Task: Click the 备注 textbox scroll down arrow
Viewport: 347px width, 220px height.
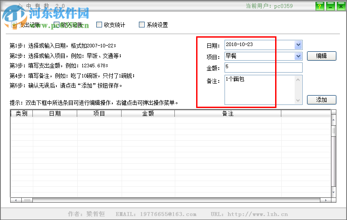Action: tap(298, 100)
